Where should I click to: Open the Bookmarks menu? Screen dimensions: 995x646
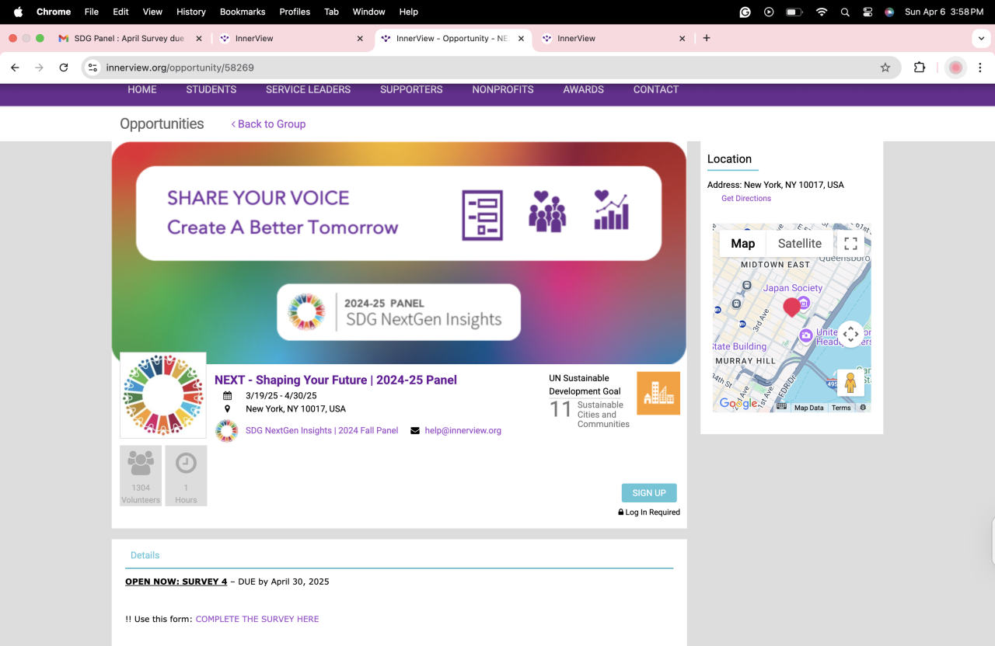coord(243,12)
